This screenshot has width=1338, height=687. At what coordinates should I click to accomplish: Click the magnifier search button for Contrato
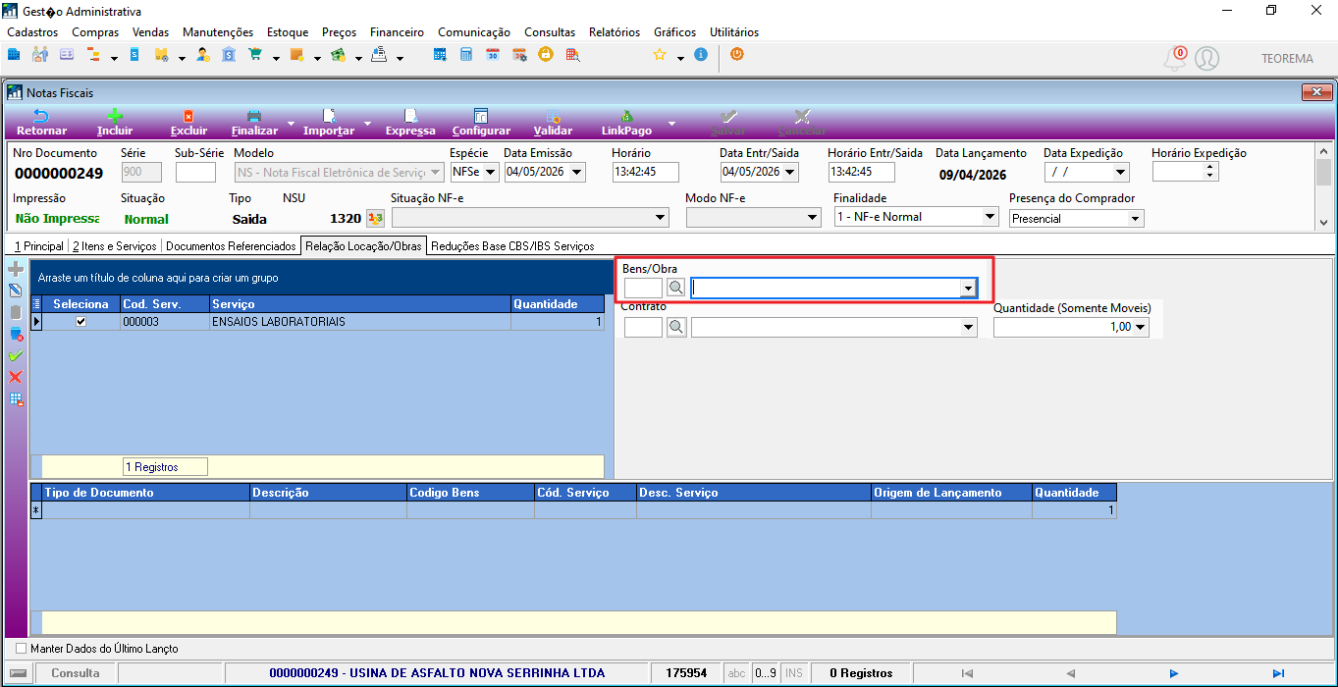click(676, 328)
